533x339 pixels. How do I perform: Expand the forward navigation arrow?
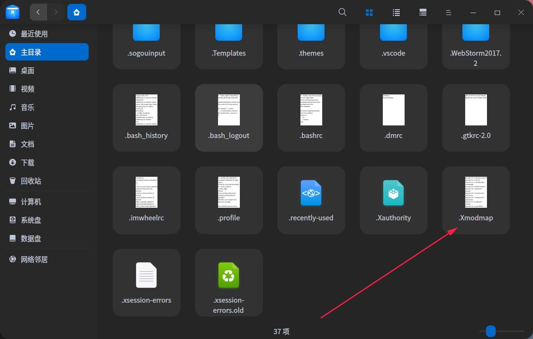(55, 12)
